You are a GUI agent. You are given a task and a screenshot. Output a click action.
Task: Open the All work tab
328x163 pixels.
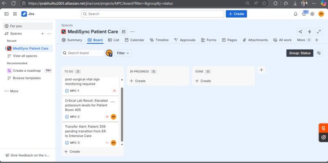[x=282, y=40]
